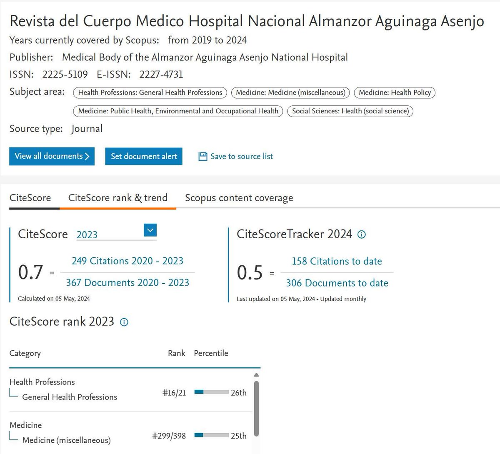This screenshot has height=454, width=500.
Task: Click the 'from 2019 to 2024' coverage years
Action: [207, 40]
